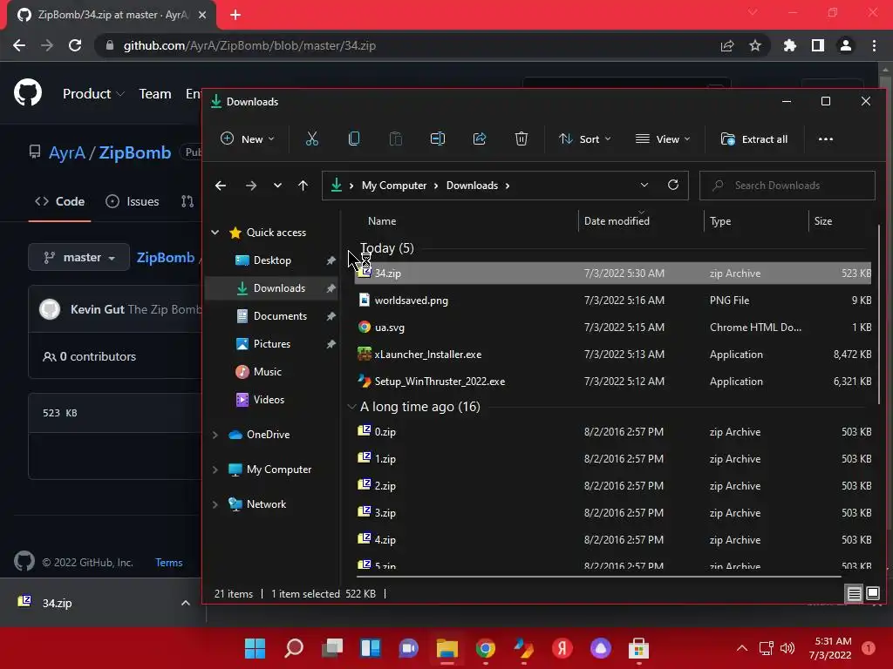Open taskbar Search magnifier
The height and width of the screenshot is (669, 893).
293,648
